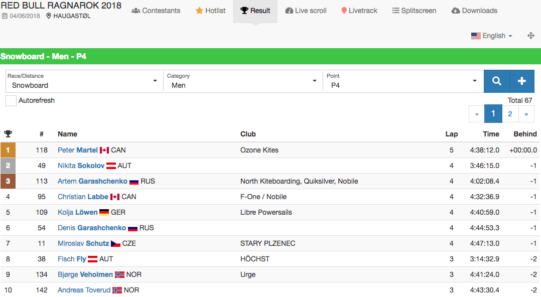Screen dimensions: 541x297
Task: Click the Time column header
Action: point(491,134)
